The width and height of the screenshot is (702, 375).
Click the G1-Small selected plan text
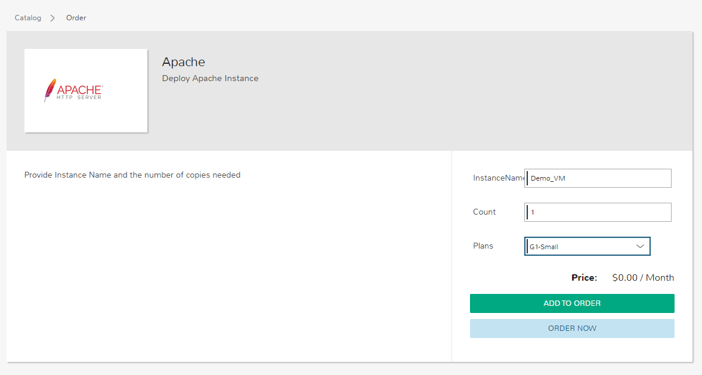[544, 247]
